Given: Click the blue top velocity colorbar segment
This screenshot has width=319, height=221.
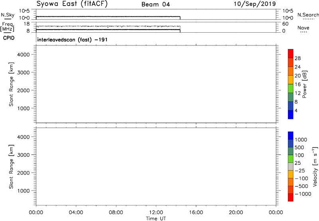Looking at the screenshot, I should (x=291, y=136).
